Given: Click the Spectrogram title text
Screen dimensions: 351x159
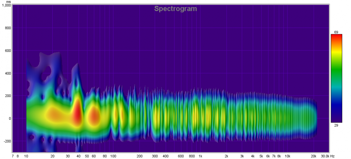Looking at the screenshot, I should 175,9.
